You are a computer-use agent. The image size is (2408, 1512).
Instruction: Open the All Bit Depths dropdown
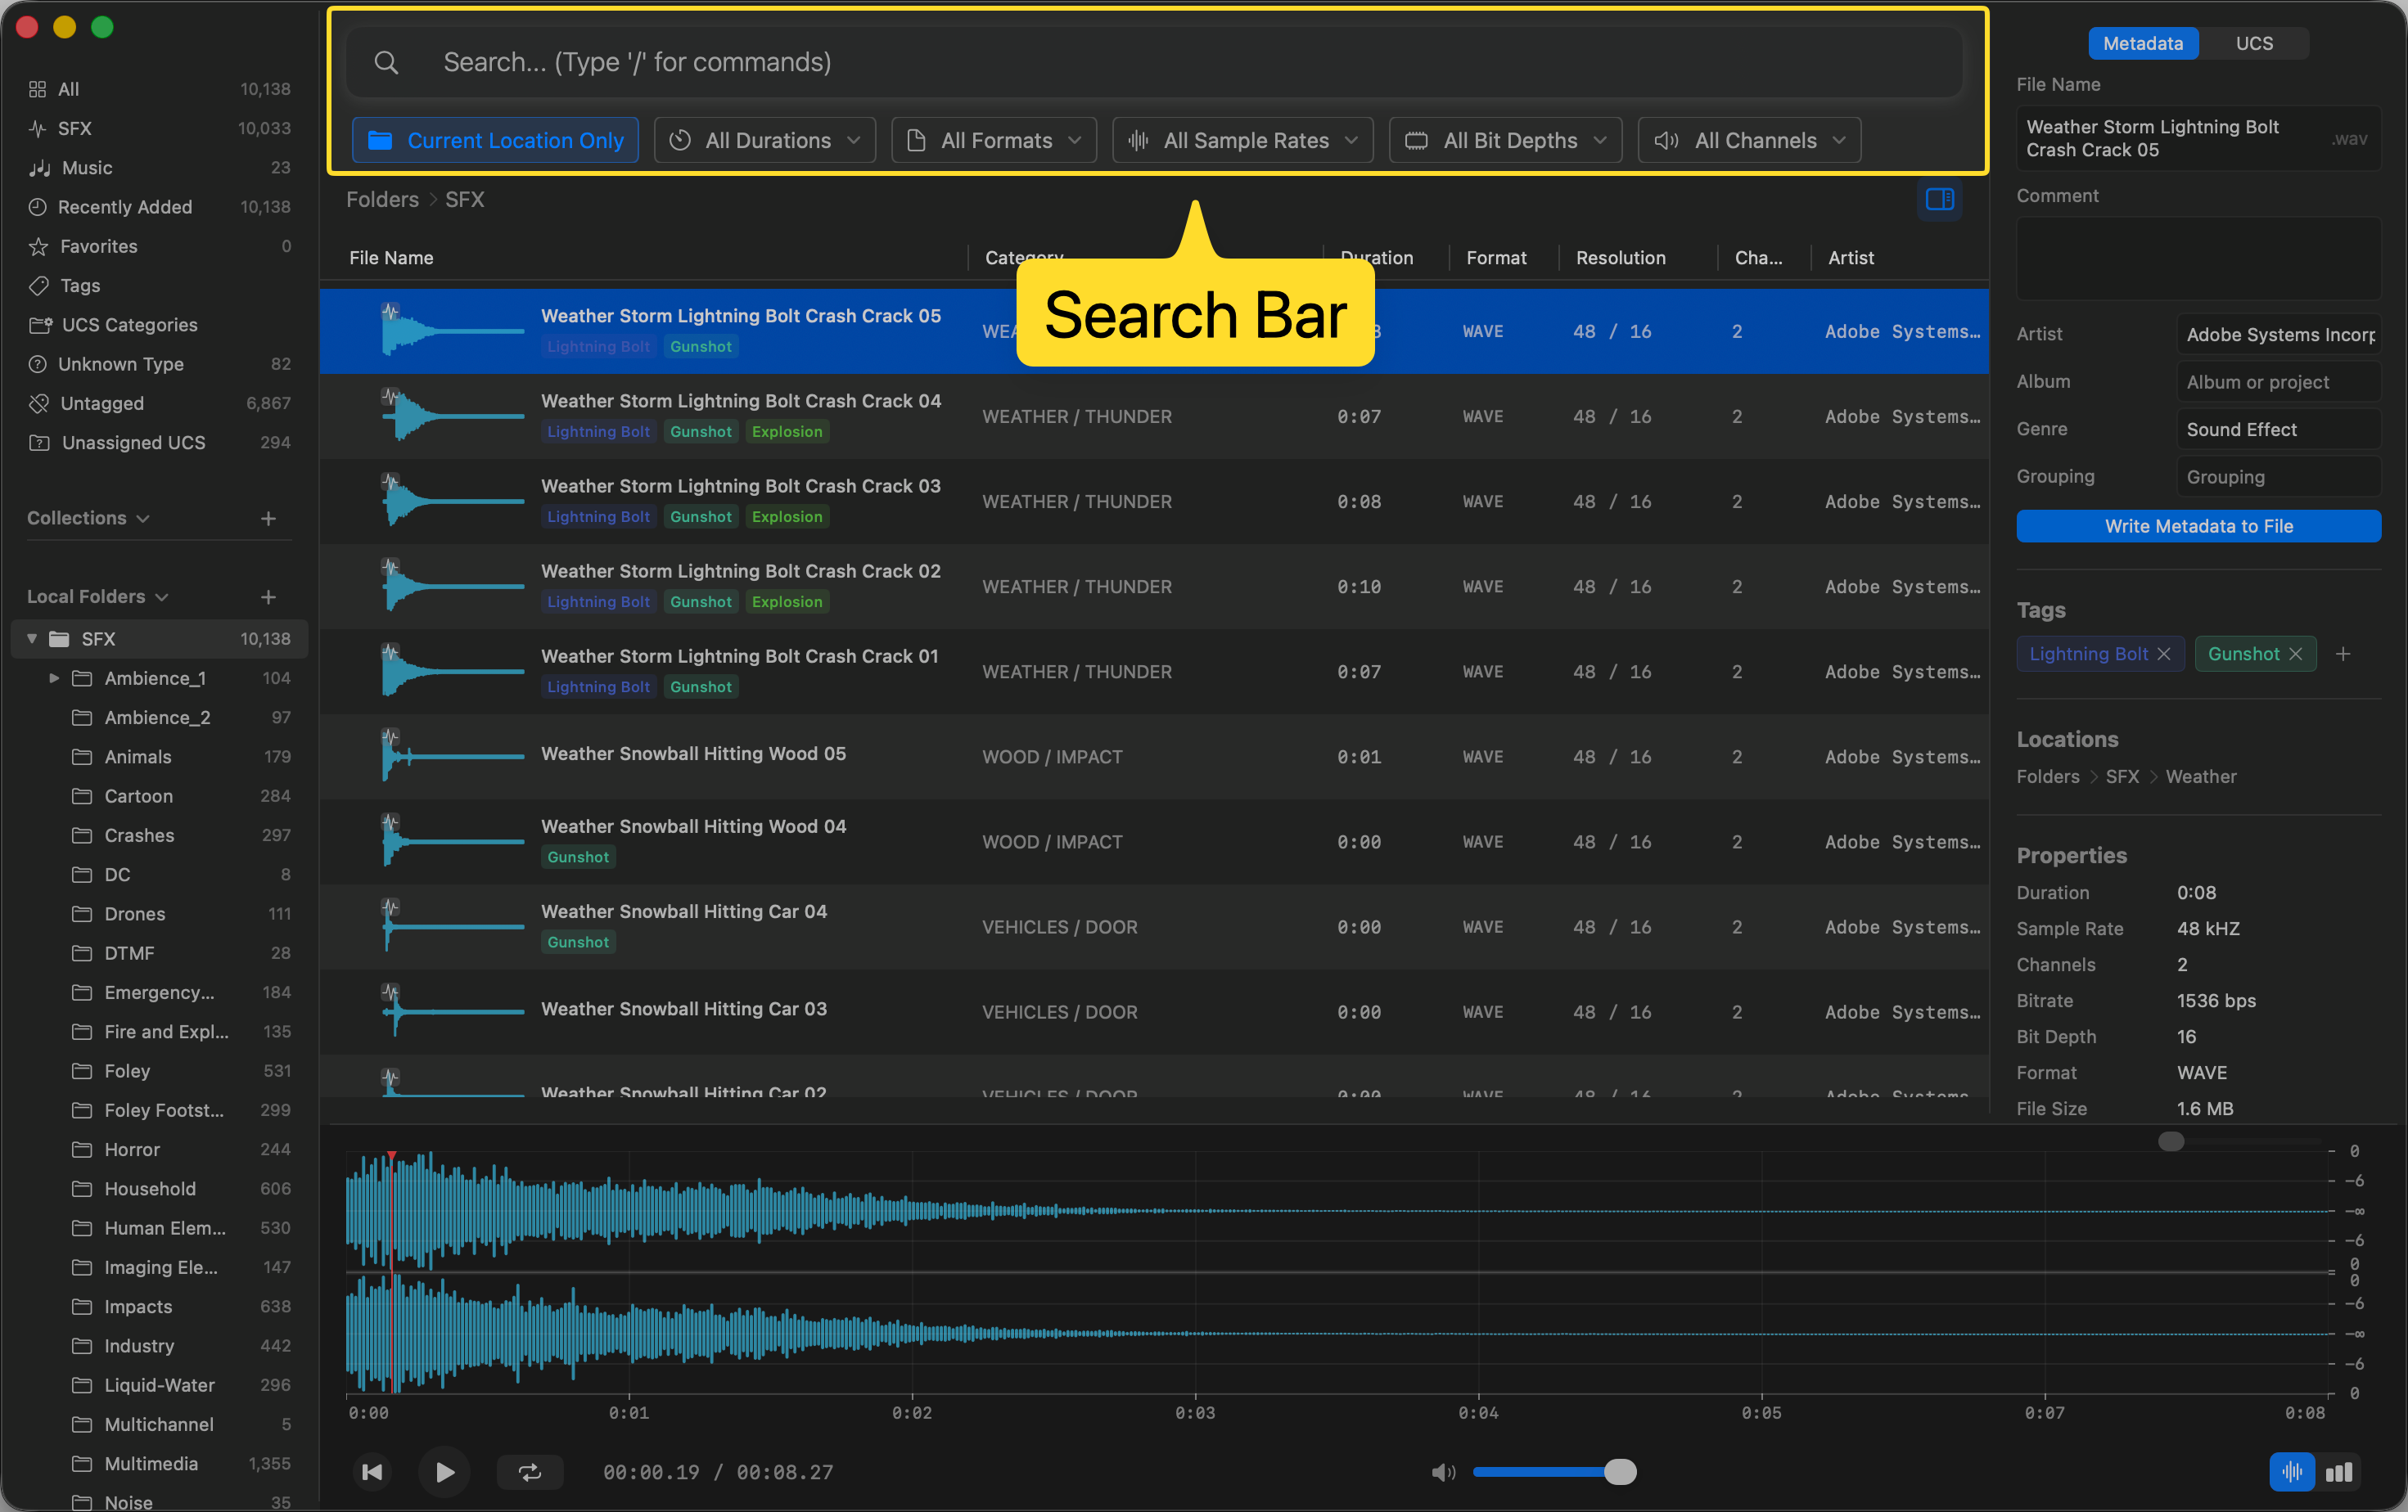[1506, 140]
